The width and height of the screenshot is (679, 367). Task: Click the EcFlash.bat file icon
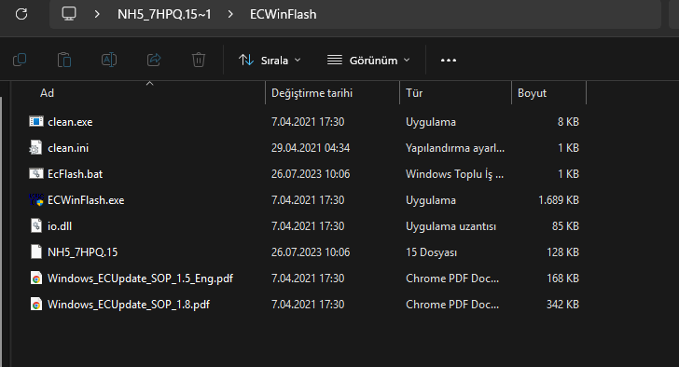(x=36, y=174)
